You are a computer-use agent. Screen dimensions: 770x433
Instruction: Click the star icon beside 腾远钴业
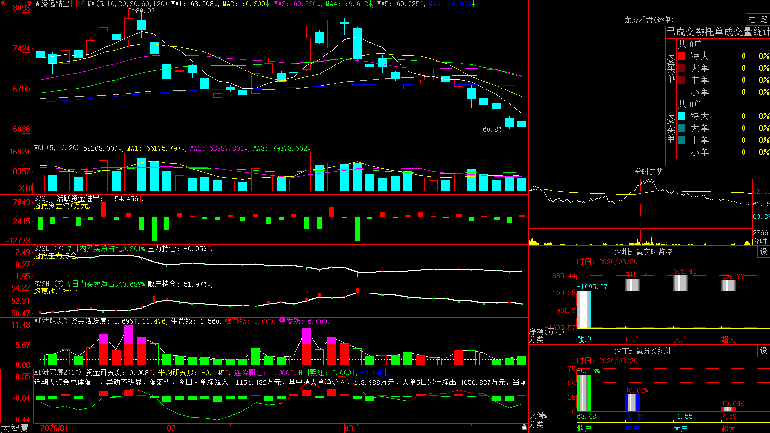click(x=38, y=4)
